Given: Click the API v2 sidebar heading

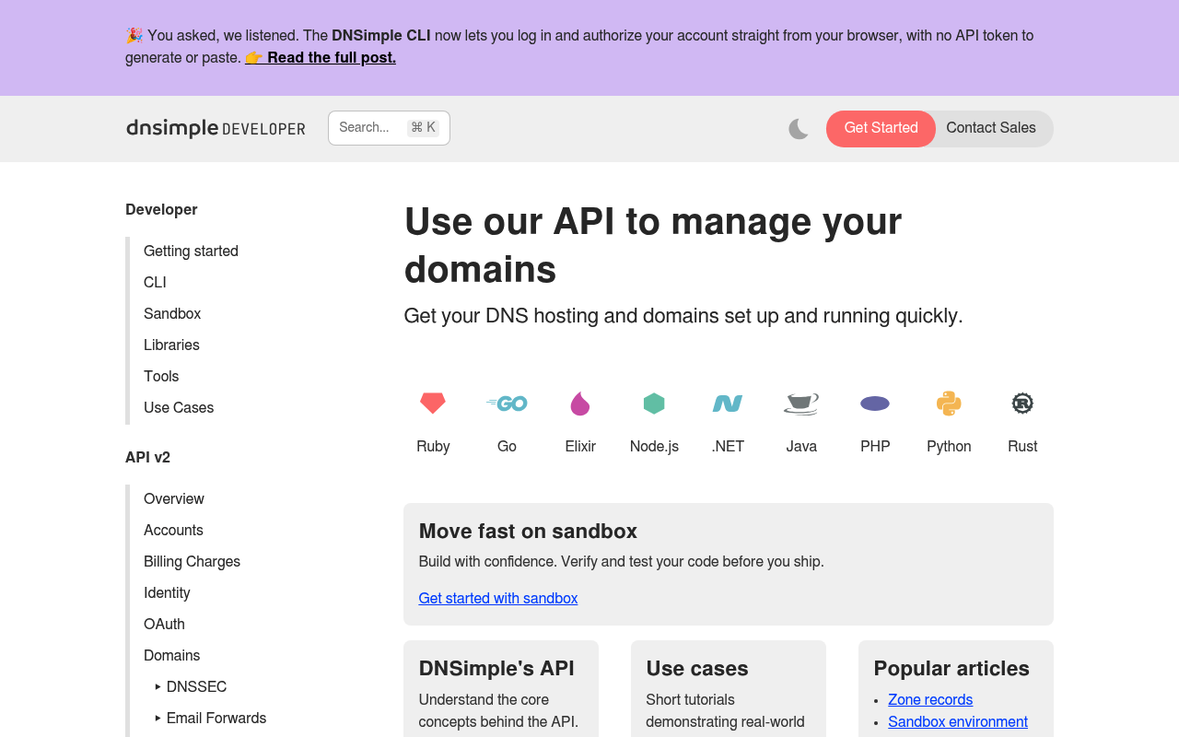Looking at the screenshot, I should (147, 458).
